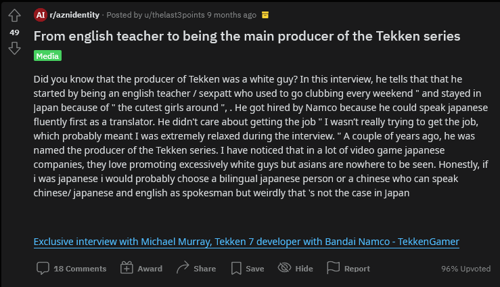The image size is (500, 287).
Task: Click the post title heading
Action: [247, 37]
